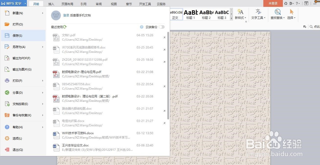320x165 pixels.
Task: Expand the 备份与恢复(K) submenu arrow
Action: pos(43,115)
